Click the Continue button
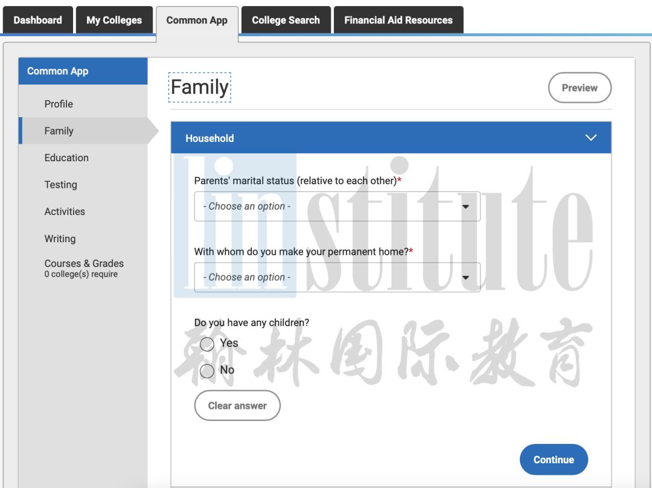This screenshot has height=488, width=652. click(554, 459)
